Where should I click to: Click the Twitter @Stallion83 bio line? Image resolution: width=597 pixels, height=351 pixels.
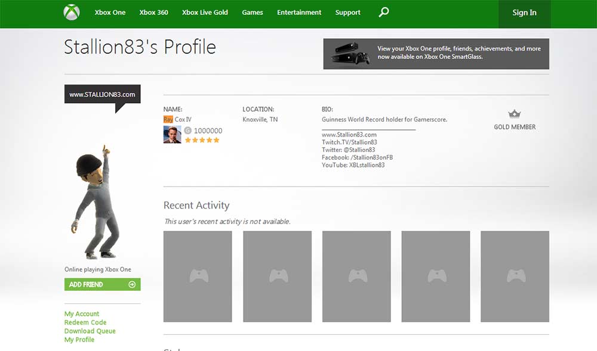coord(349,150)
